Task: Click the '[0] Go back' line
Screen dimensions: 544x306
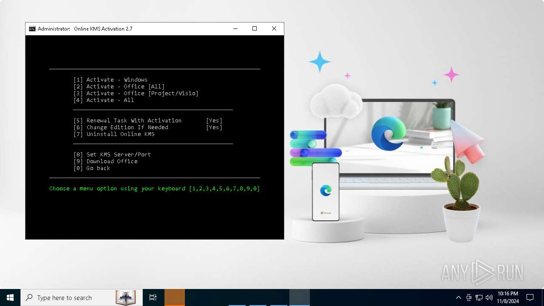Action: (92, 168)
